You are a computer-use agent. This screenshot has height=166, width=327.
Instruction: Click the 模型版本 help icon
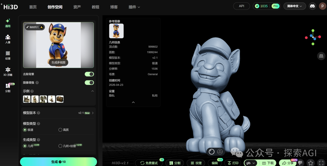click(x=38, y=113)
